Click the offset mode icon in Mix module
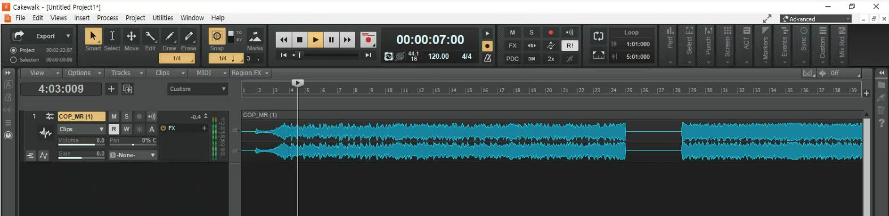Viewport: 889px width, 216px height. (x=551, y=45)
